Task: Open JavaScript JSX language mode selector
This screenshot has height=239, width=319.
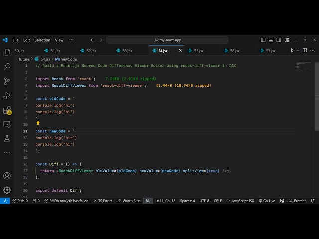Action: (x=240, y=201)
